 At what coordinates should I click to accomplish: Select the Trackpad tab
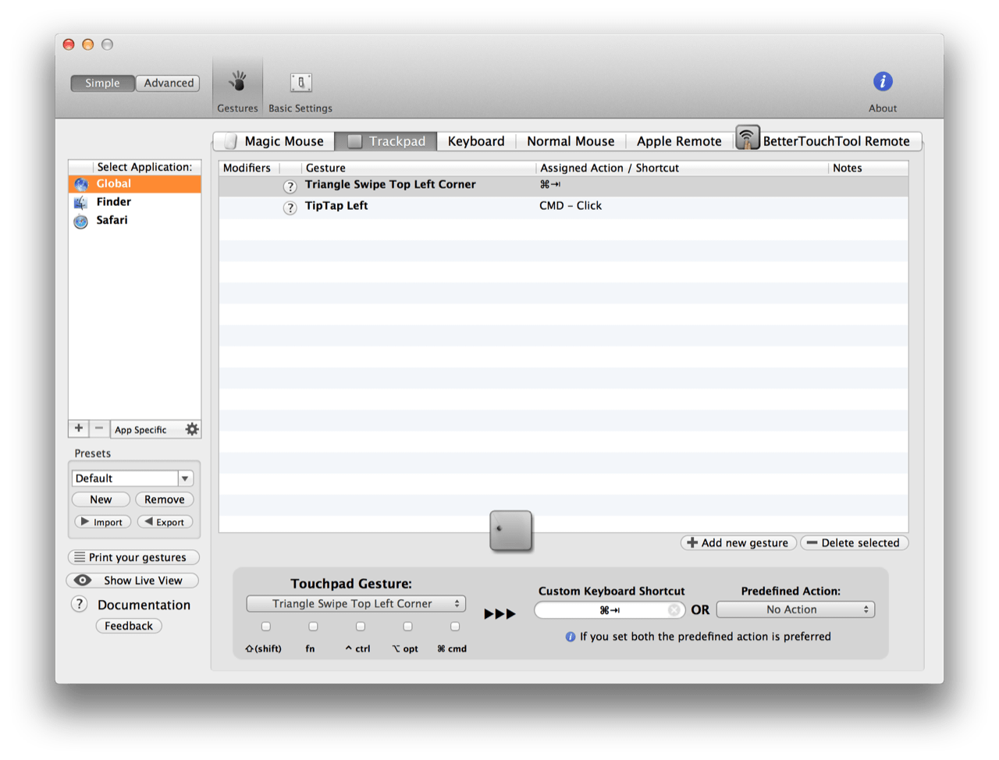coord(386,141)
